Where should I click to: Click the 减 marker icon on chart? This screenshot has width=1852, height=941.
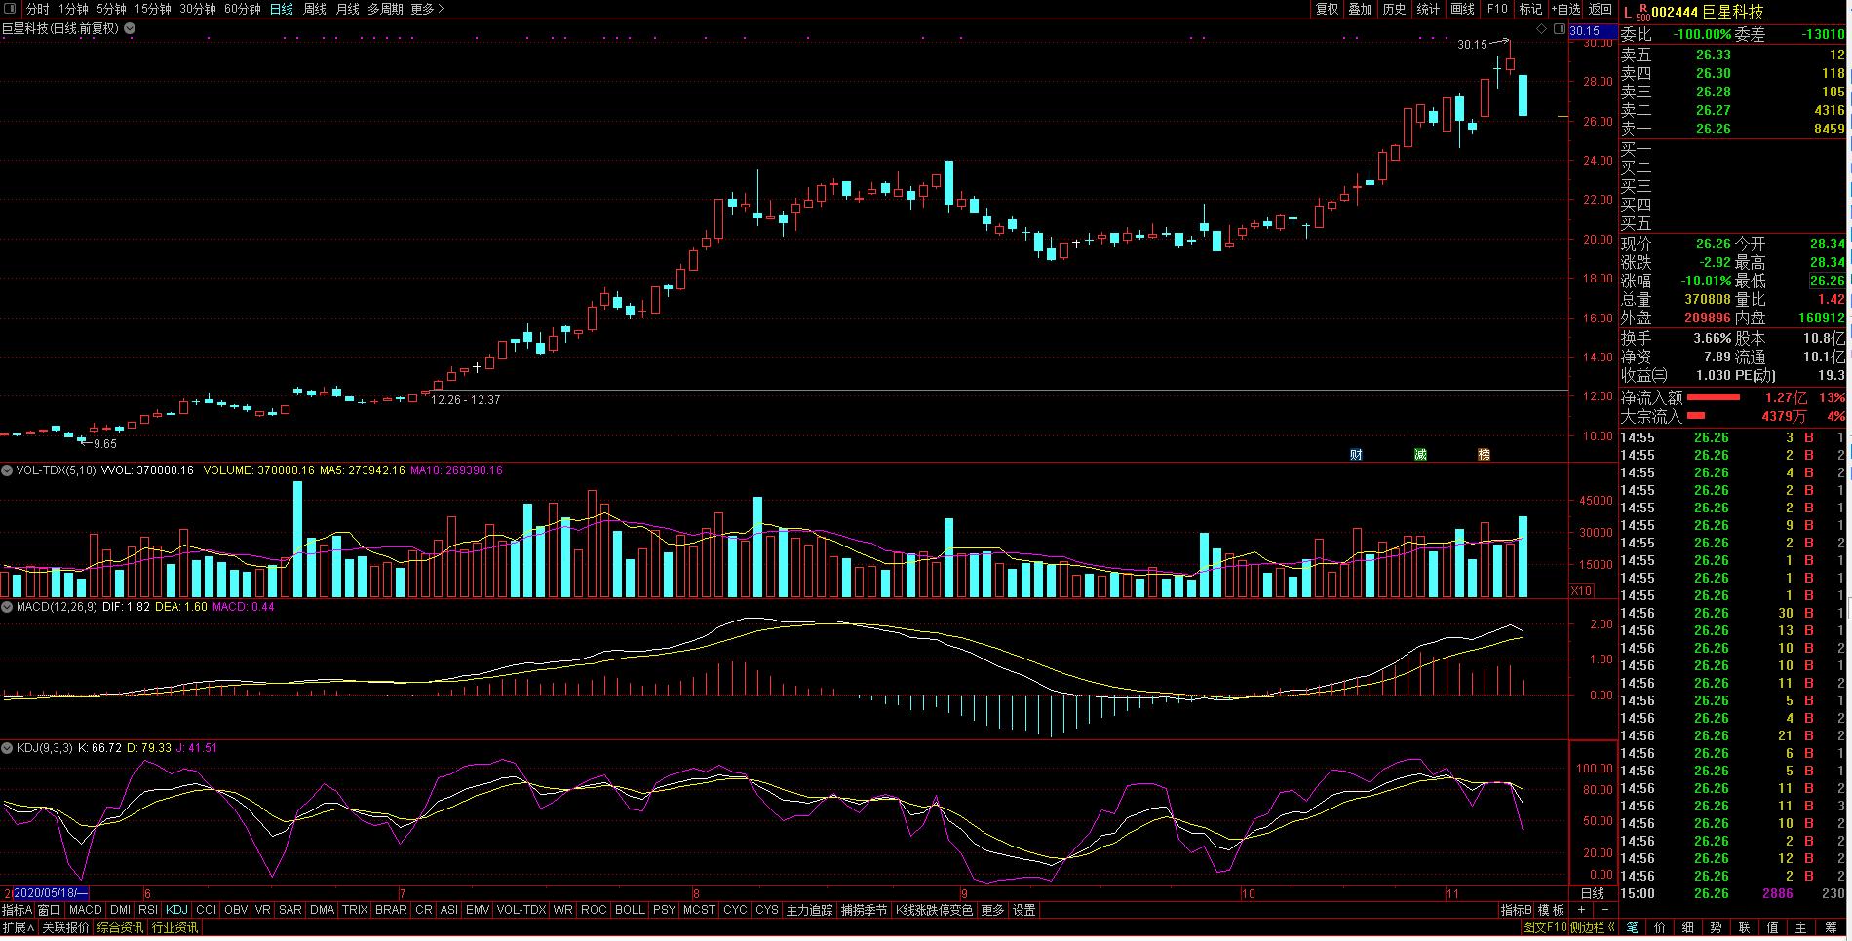coord(1420,455)
